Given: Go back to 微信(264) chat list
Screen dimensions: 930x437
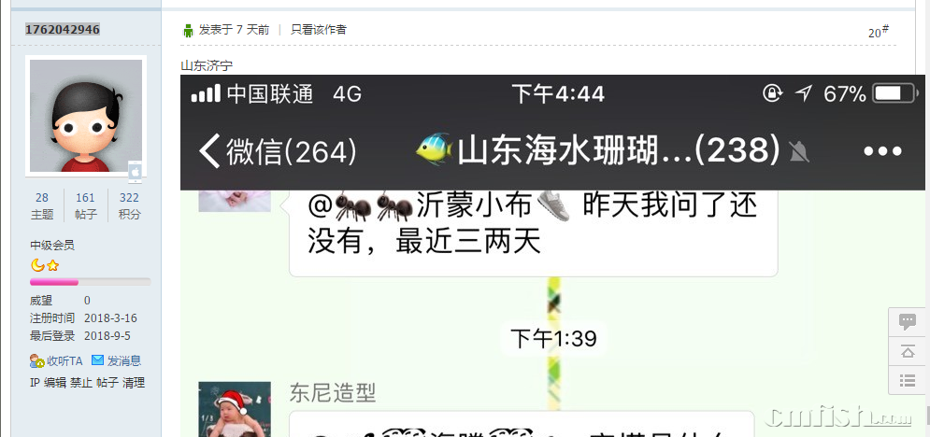Looking at the screenshot, I should [278, 151].
